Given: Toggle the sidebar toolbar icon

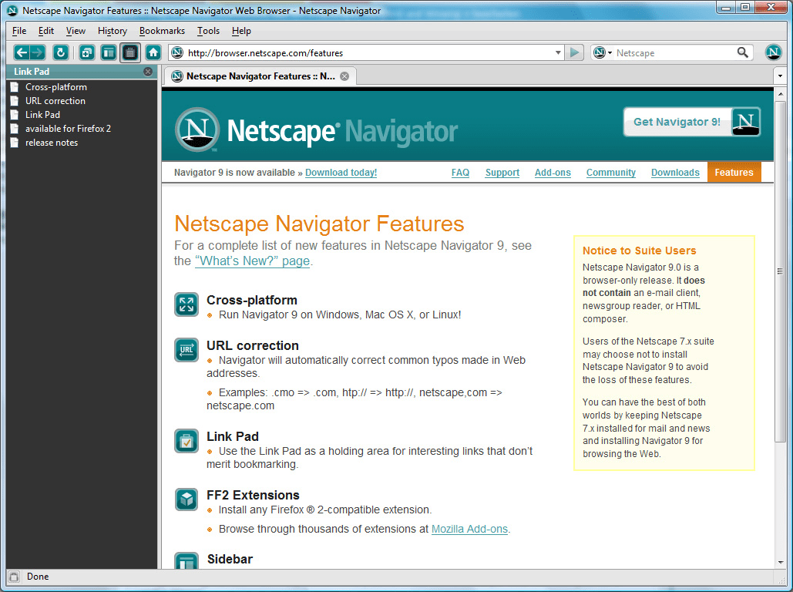Looking at the screenshot, I should click(109, 52).
